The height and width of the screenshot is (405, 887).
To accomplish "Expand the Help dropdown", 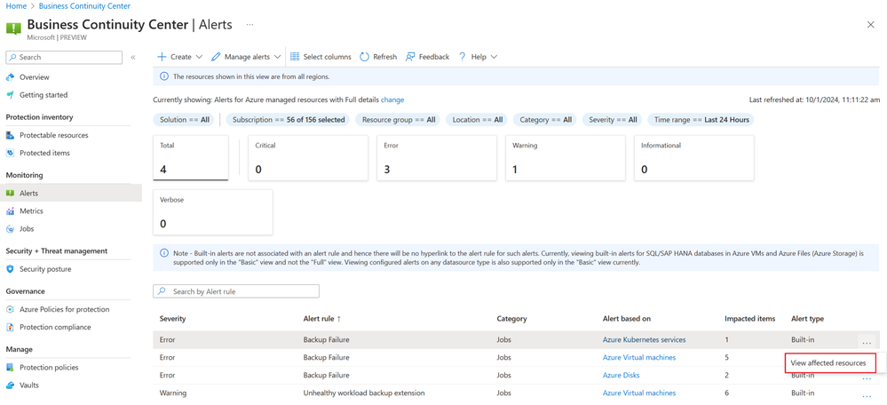I will [478, 57].
